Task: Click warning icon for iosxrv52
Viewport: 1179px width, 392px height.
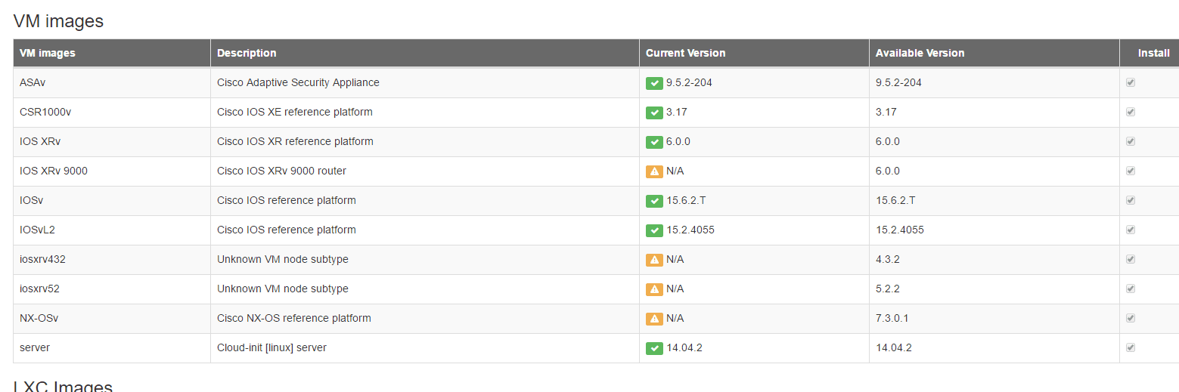Action: (654, 289)
